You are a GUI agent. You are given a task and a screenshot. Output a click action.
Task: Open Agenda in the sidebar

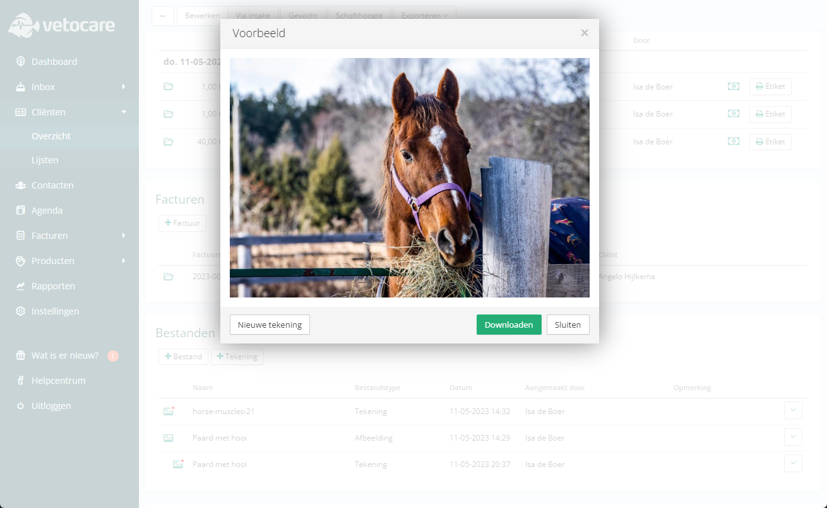point(47,211)
